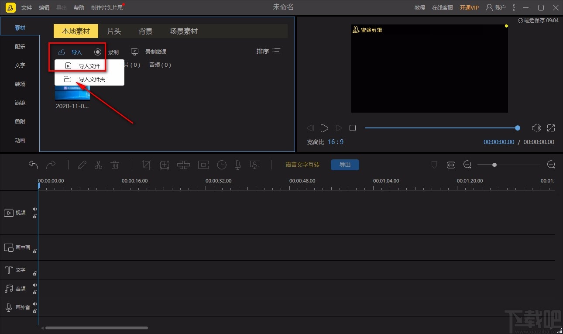Click the blue 导出 export button
Screen dimensions: 563x334
pyautogui.click(x=345, y=165)
